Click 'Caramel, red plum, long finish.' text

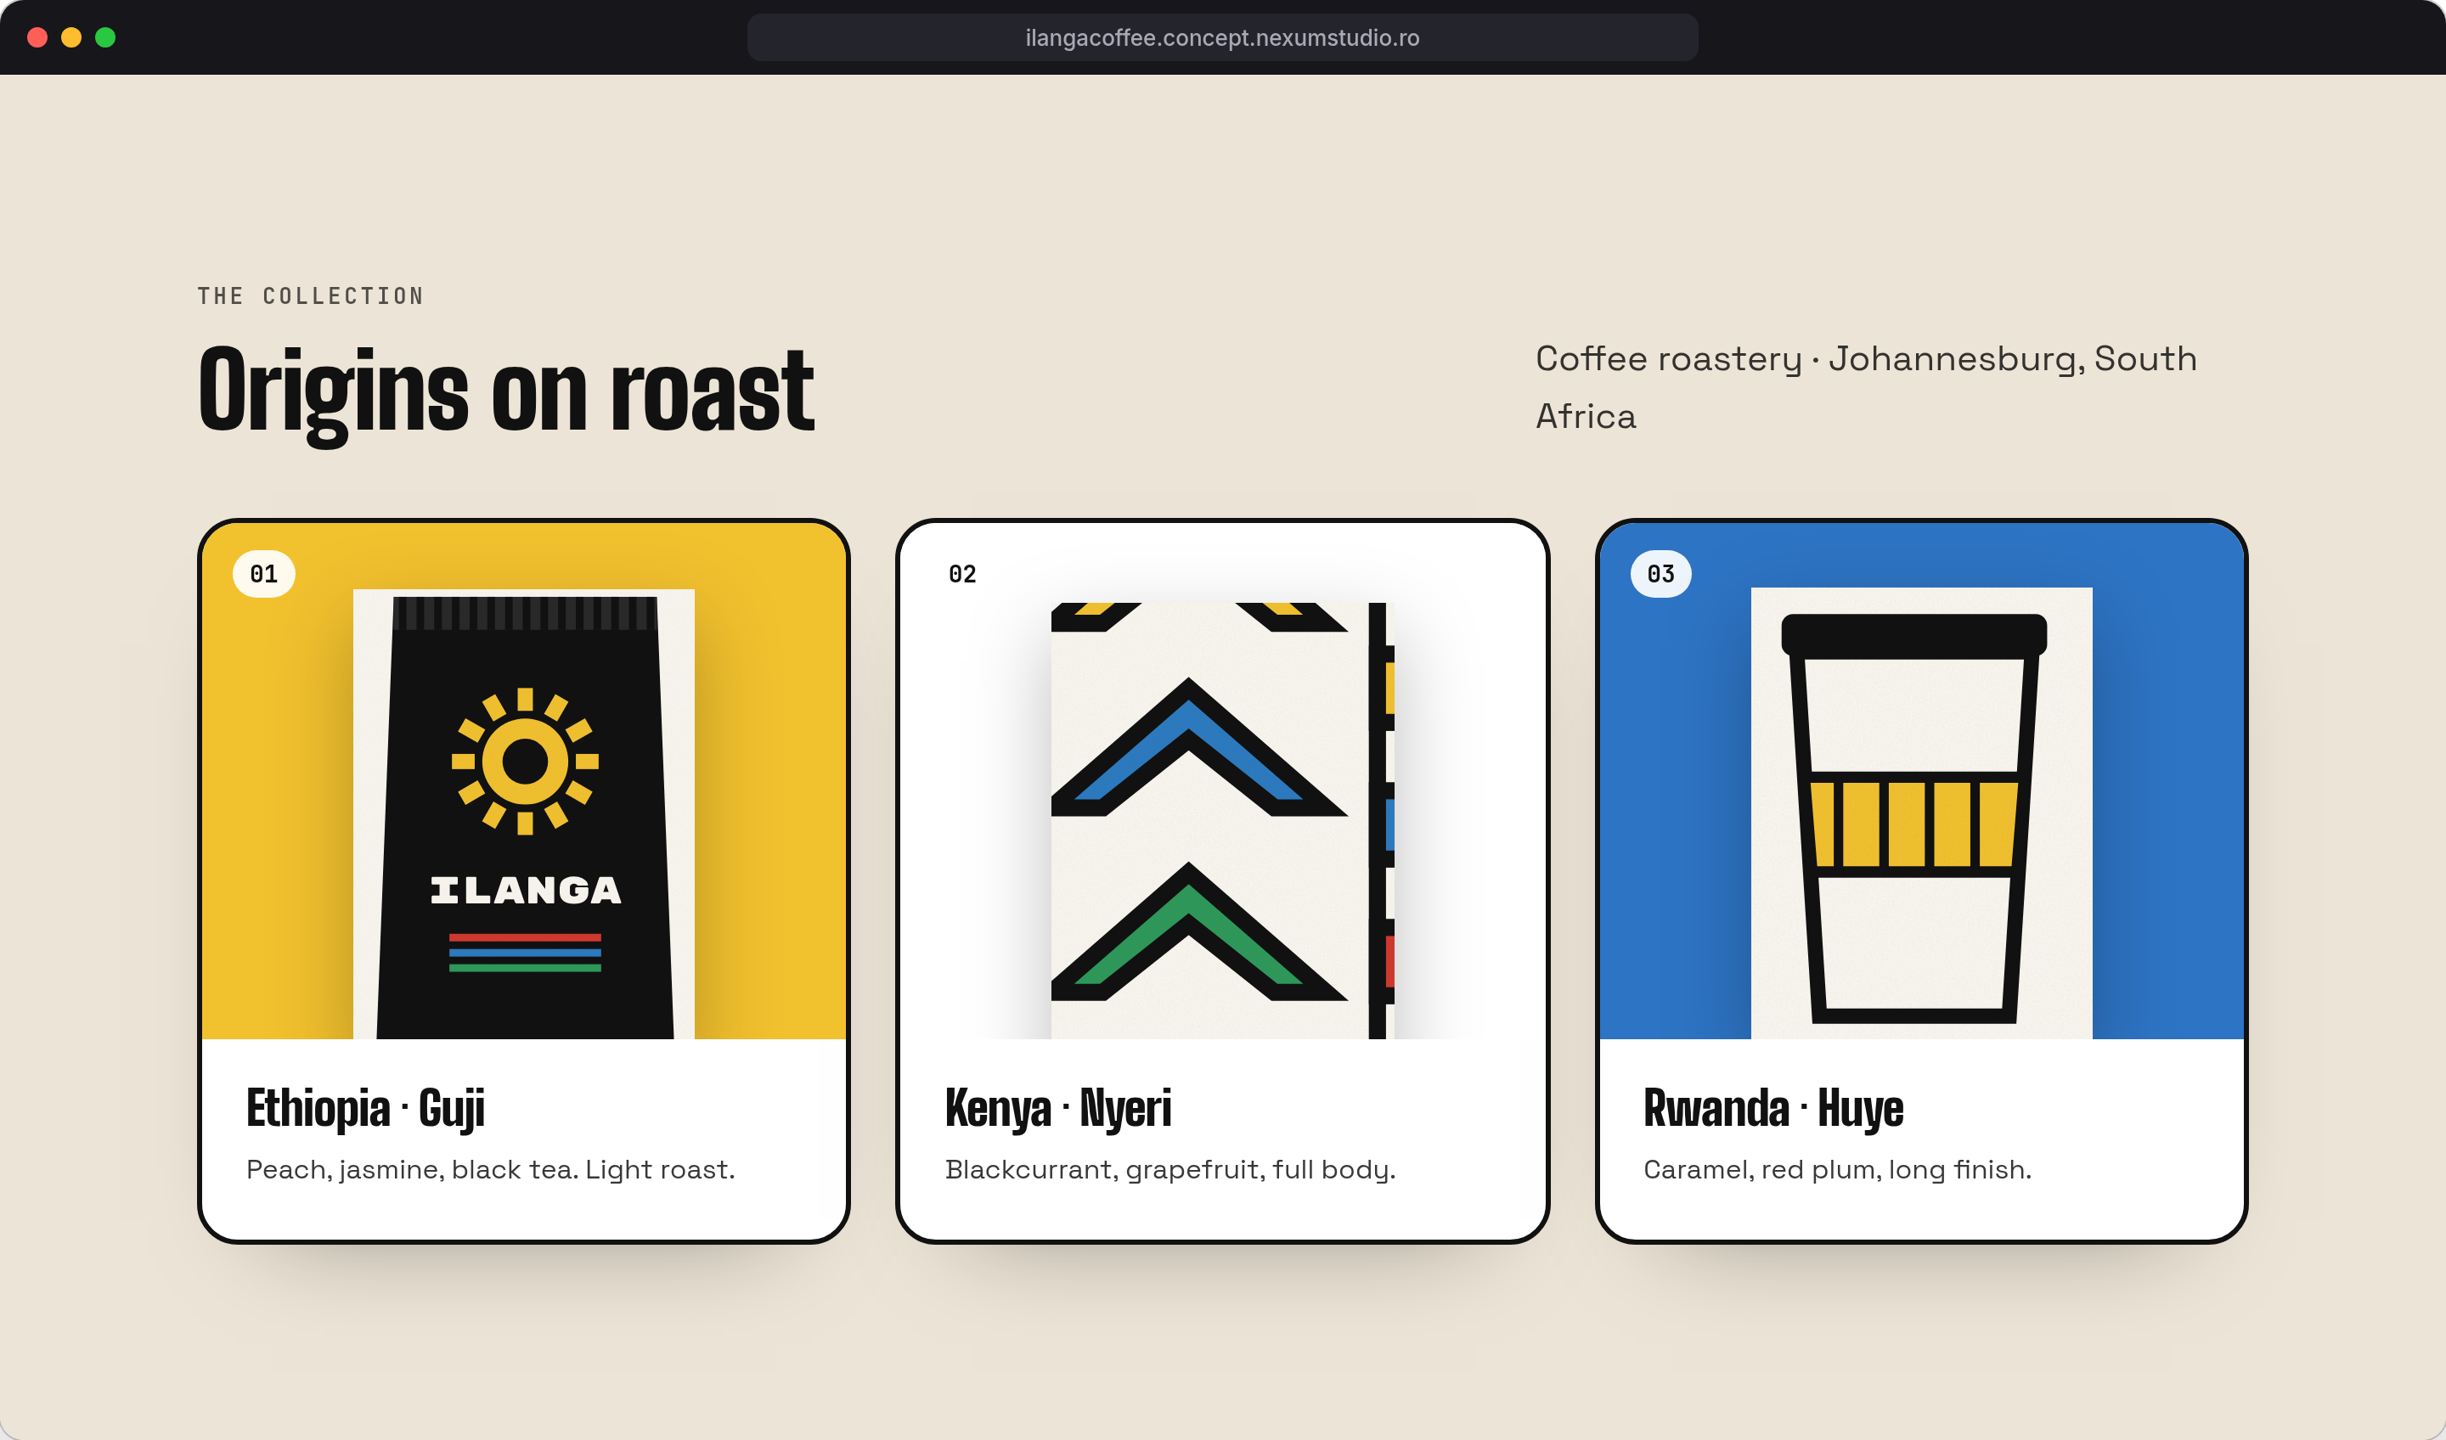tap(1837, 1169)
